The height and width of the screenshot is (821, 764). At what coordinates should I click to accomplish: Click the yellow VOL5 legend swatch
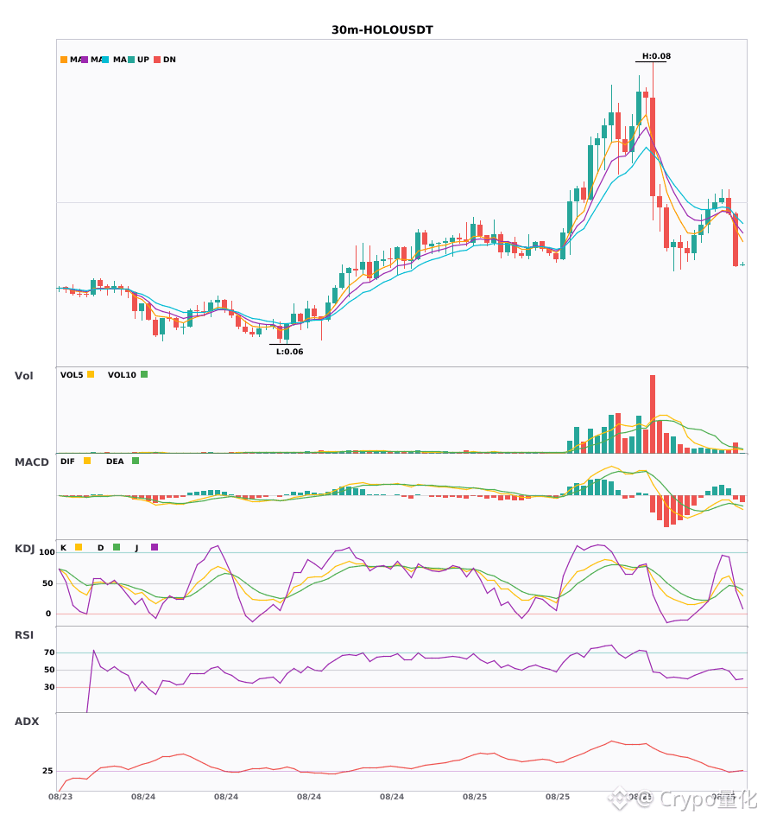91,374
